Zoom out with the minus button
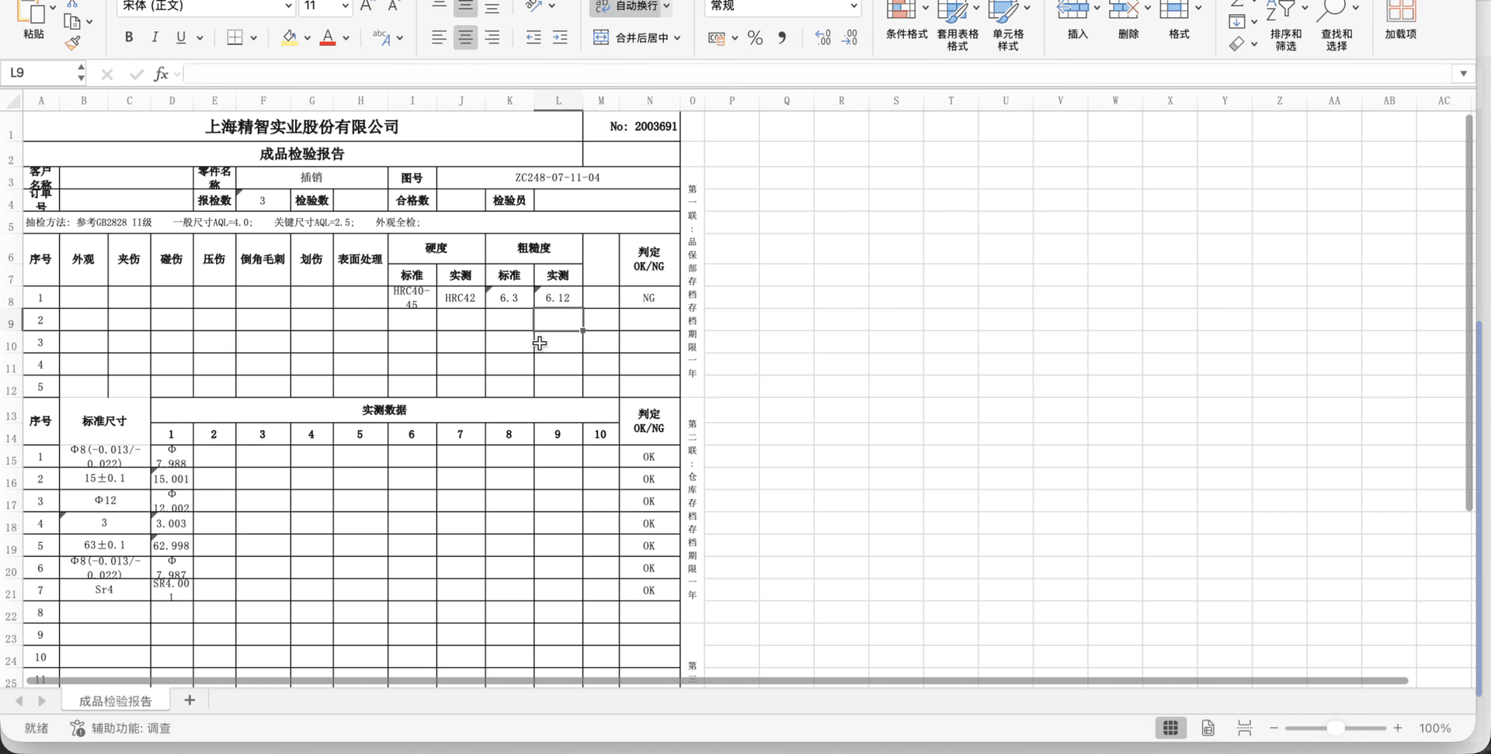The height and width of the screenshot is (754, 1491). click(1274, 728)
